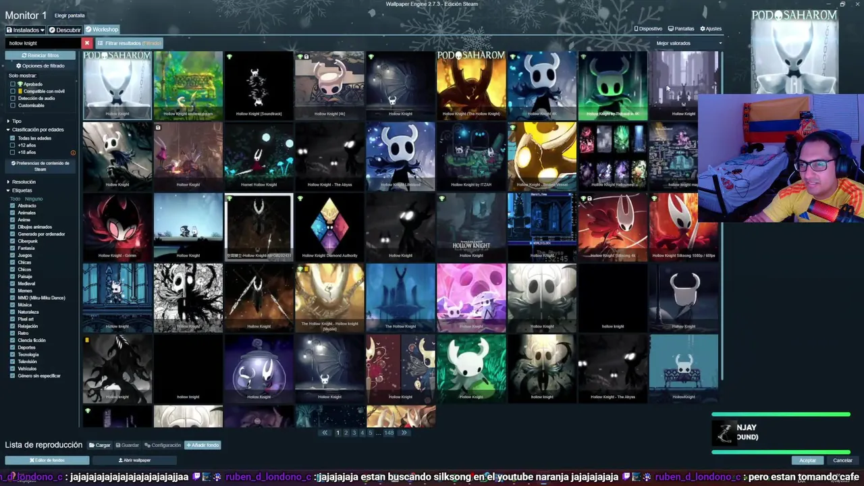
Task: Enable +18 años checkbox
Action: pyautogui.click(x=12, y=153)
